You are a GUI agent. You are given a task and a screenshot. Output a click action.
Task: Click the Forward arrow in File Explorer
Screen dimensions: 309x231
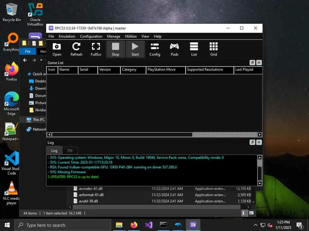pos(34,60)
